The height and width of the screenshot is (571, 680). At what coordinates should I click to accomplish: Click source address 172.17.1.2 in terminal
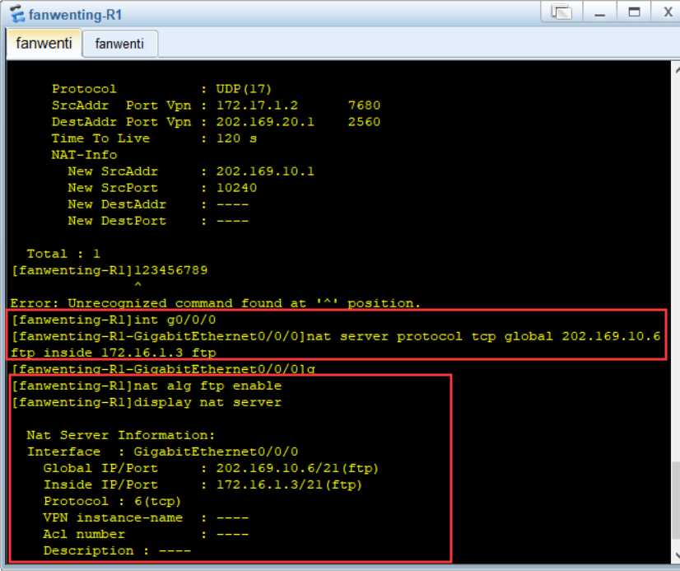(257, 105)
